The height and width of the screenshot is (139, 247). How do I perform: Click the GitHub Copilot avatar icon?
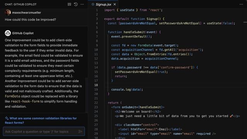8,33
